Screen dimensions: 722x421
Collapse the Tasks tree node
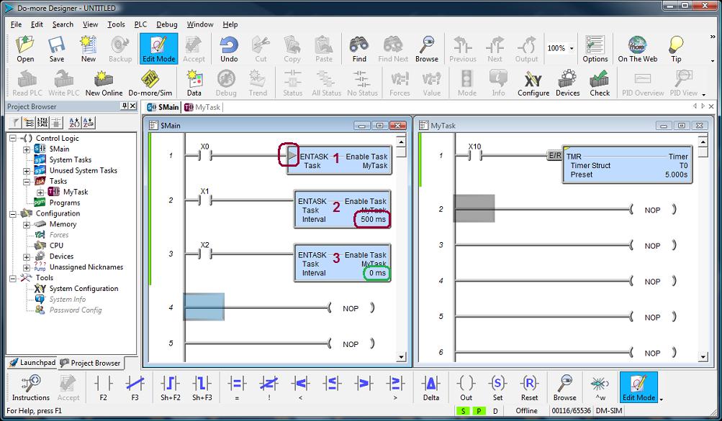pos(27,182)
